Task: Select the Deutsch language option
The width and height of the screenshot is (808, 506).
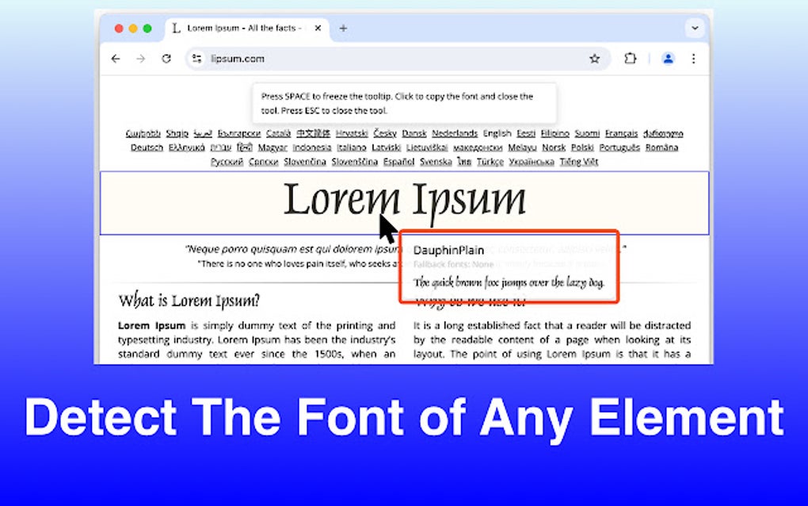Action: point(146,148)
